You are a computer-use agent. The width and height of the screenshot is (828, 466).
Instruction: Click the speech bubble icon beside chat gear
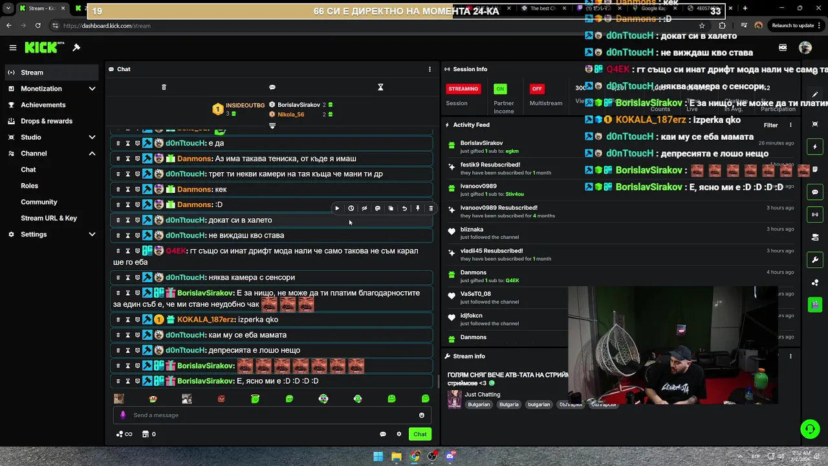point(383,434)
